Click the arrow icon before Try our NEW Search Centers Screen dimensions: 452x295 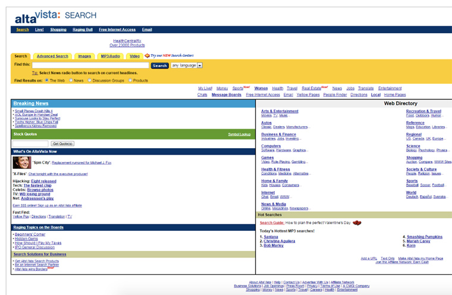pyautogui.click(x=147, y=55)
